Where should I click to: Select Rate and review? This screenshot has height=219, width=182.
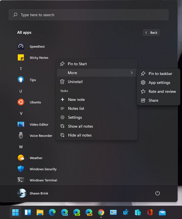pyautogui.click(x=158, y=91)
